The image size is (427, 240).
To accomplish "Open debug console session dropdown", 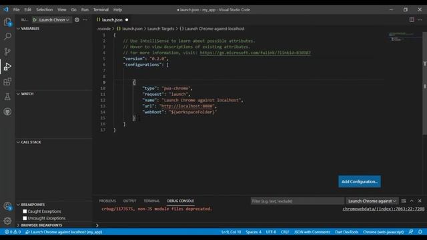I will (x=372, y=201).
